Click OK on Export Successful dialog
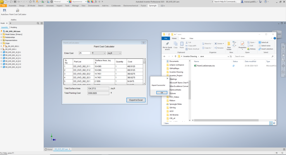 (162, 93)
